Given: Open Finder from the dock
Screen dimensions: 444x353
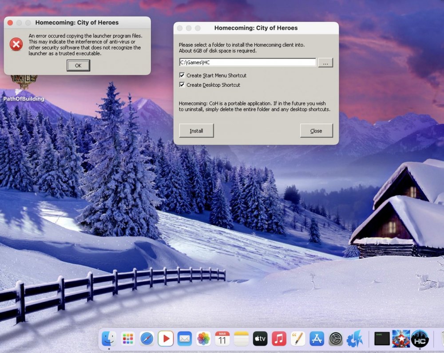Looking at the screenshot, I should (109, 339).
